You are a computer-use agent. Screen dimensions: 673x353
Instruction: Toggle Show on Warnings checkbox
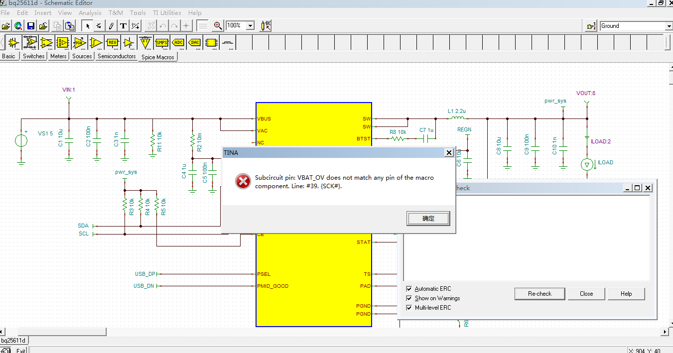point(409,298)
